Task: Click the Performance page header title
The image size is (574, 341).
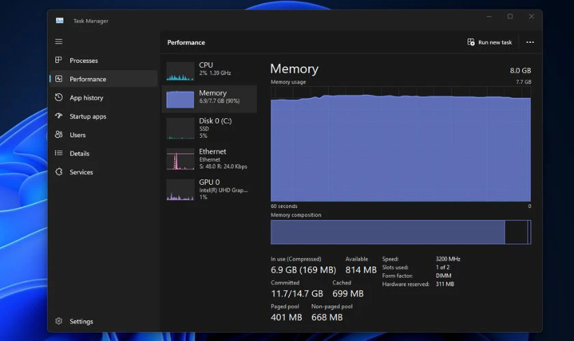Action: pos(186,42)
